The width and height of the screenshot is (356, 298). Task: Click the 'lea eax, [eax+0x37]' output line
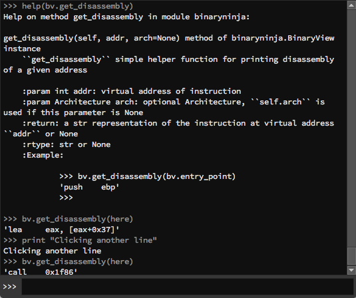(x=61, y=229)
